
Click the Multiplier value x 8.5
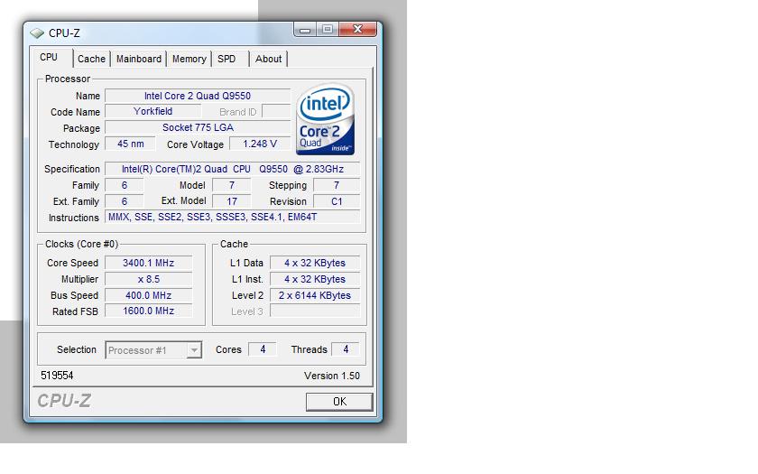(148, 279)
